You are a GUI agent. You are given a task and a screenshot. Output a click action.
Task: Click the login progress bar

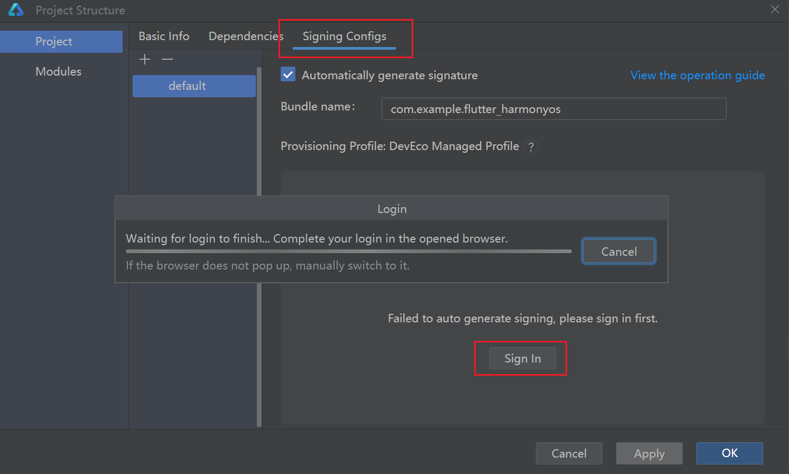348,252
